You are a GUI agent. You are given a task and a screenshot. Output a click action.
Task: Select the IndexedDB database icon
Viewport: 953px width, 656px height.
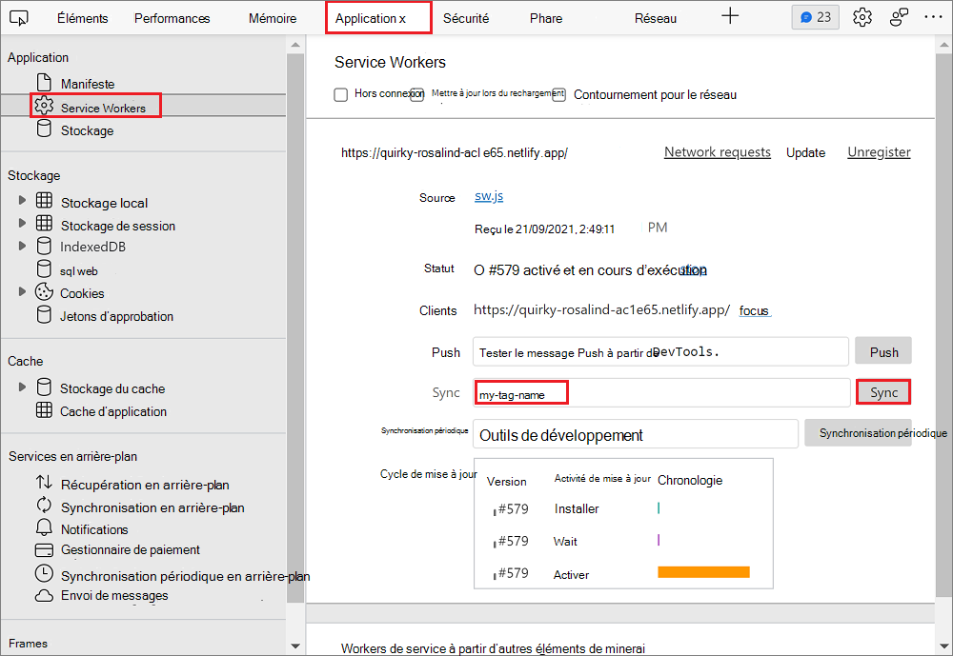[42, 246]
